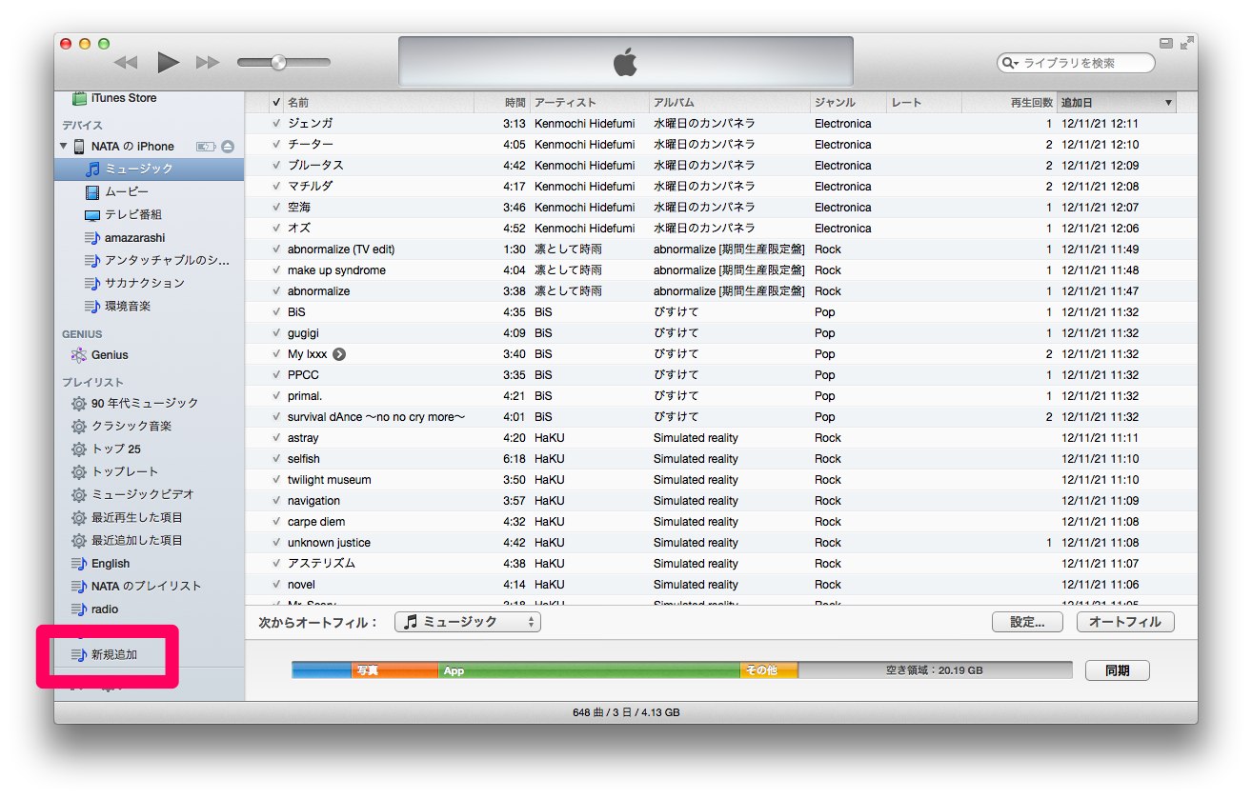1252x799 pixels.
Task: Click the 写真 segment in capacity bar
Action: (394, 670)
